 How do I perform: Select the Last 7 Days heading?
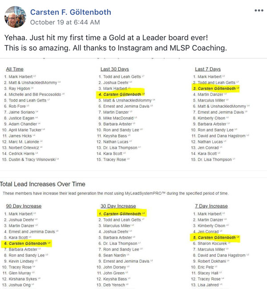[x=208, y=69]
